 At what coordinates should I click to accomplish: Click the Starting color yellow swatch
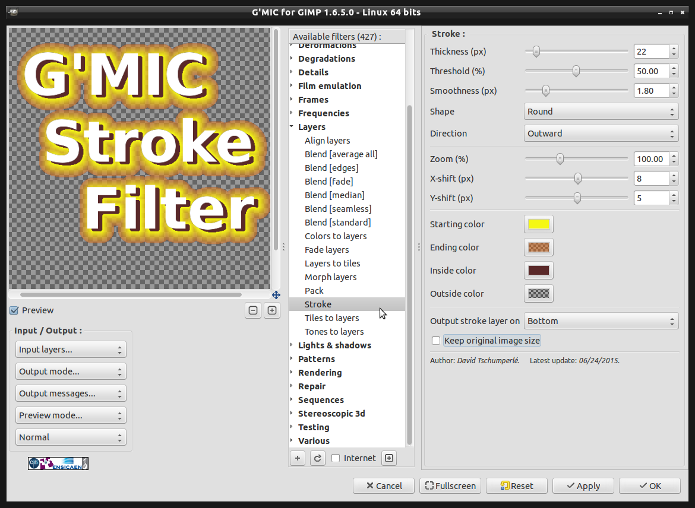[539, 224]
